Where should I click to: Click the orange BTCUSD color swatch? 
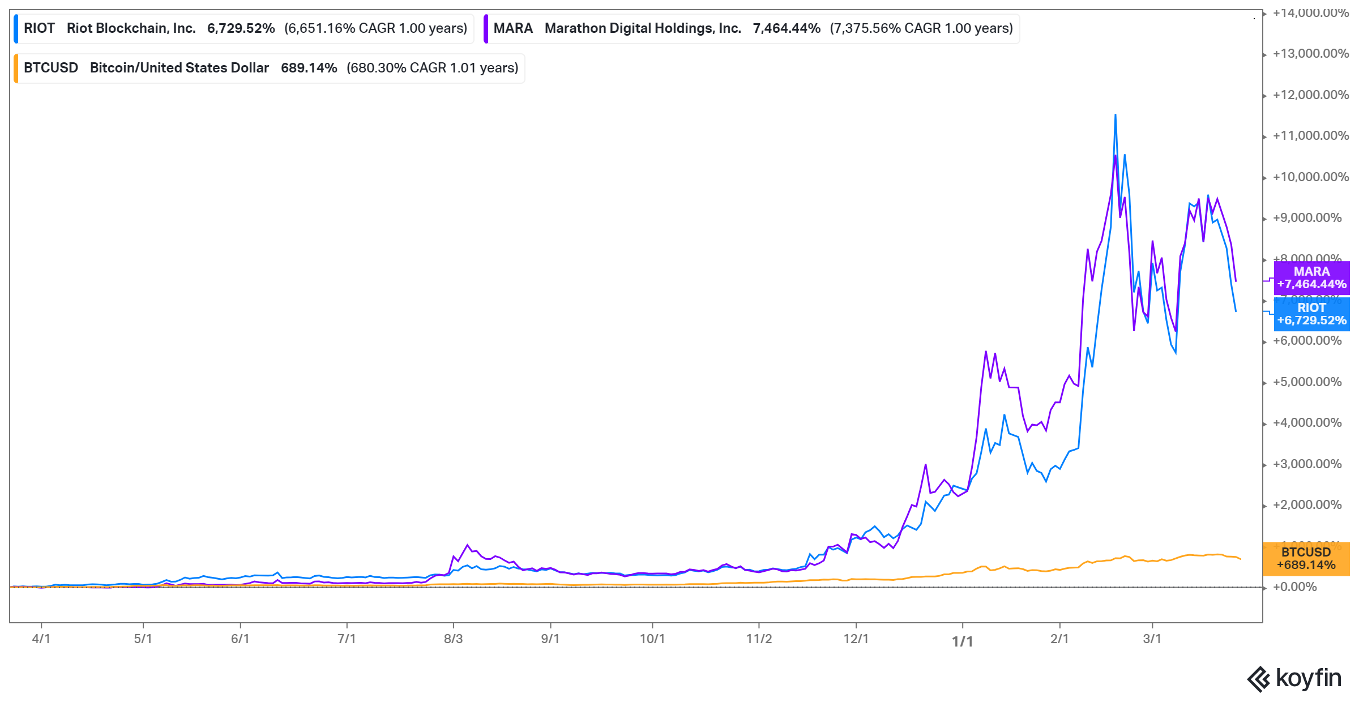point(16,69)
